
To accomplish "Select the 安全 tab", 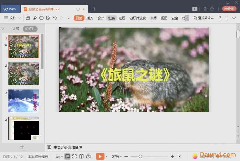I will (x=175, y=18).
